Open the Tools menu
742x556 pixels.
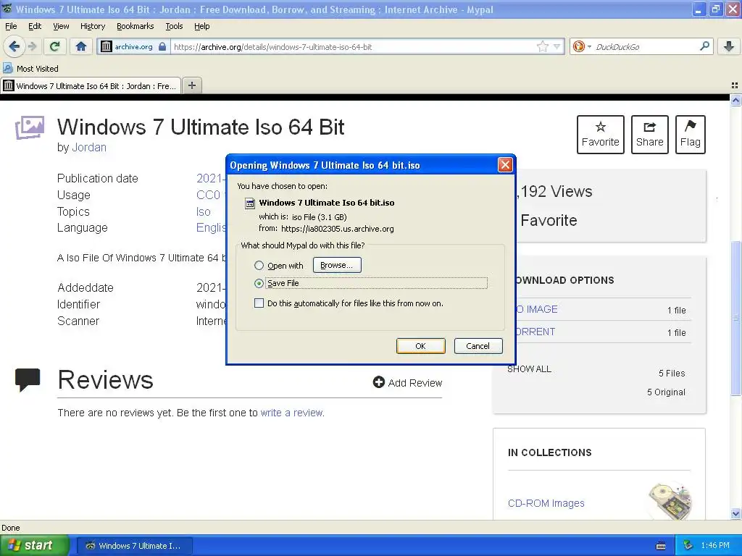(x=174, y=26)
